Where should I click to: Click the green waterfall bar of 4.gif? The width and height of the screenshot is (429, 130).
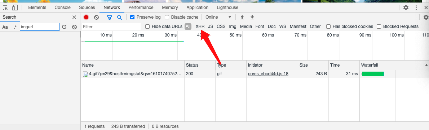(373, 74)
